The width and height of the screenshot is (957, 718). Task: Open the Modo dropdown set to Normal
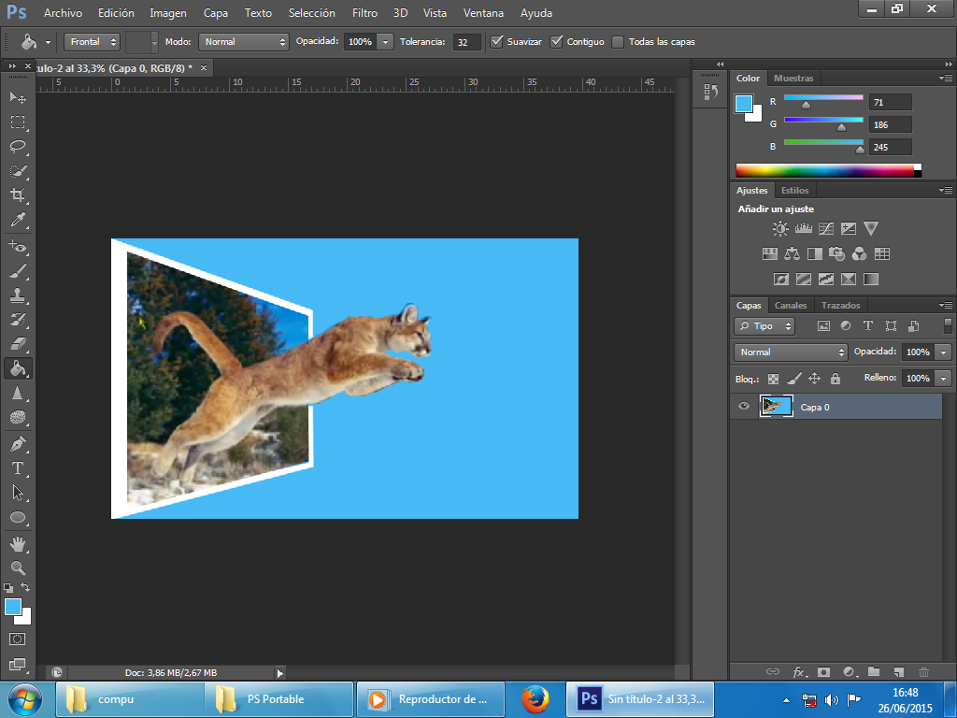click(x=244, y=42)
